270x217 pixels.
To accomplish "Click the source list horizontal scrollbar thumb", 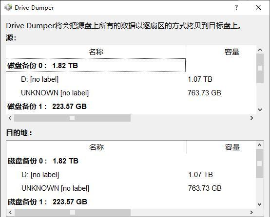I will click(72, 118).
